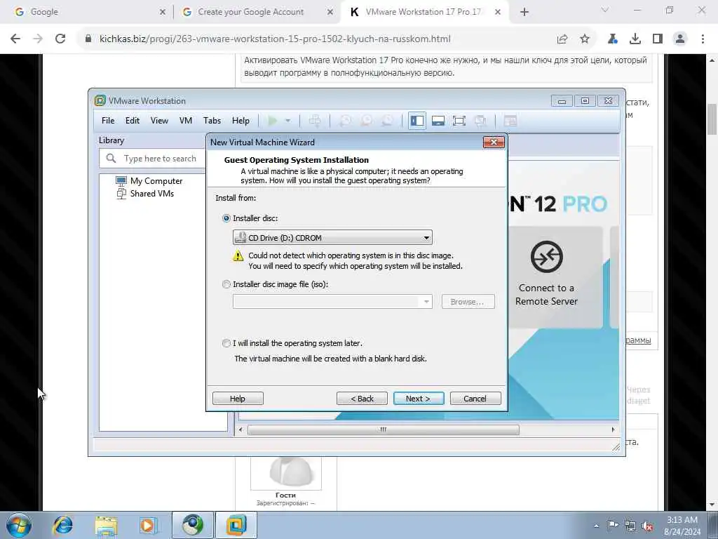Reload the current web page
Image resolution: width=718 pixels, height=539 pixels.
coord(60,39)
